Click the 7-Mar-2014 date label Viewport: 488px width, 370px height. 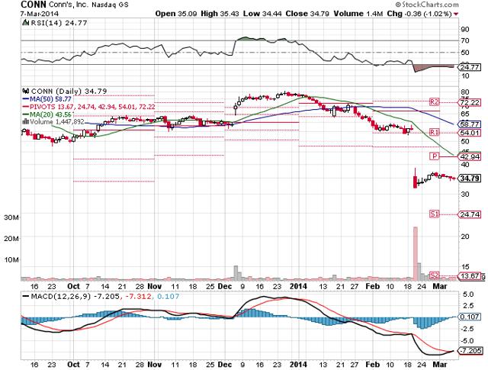pyautogui.click(x=39, y=14)
